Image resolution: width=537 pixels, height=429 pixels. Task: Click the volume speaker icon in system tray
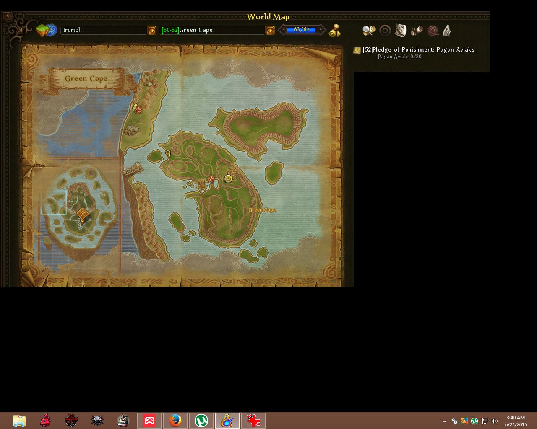click(495, 421)
